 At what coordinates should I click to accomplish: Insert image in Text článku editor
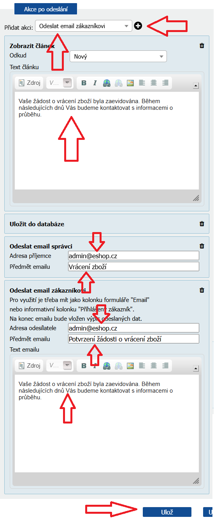pyautogui.click(x=130, y=83)
